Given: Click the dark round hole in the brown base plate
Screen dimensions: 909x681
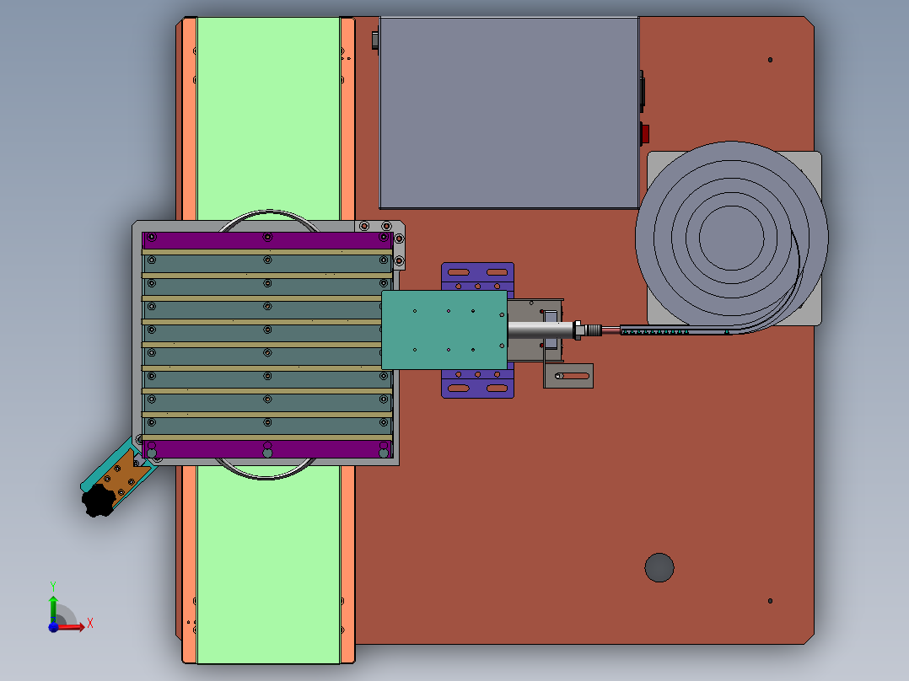Looking at the screenshot, I should point(659,567).
